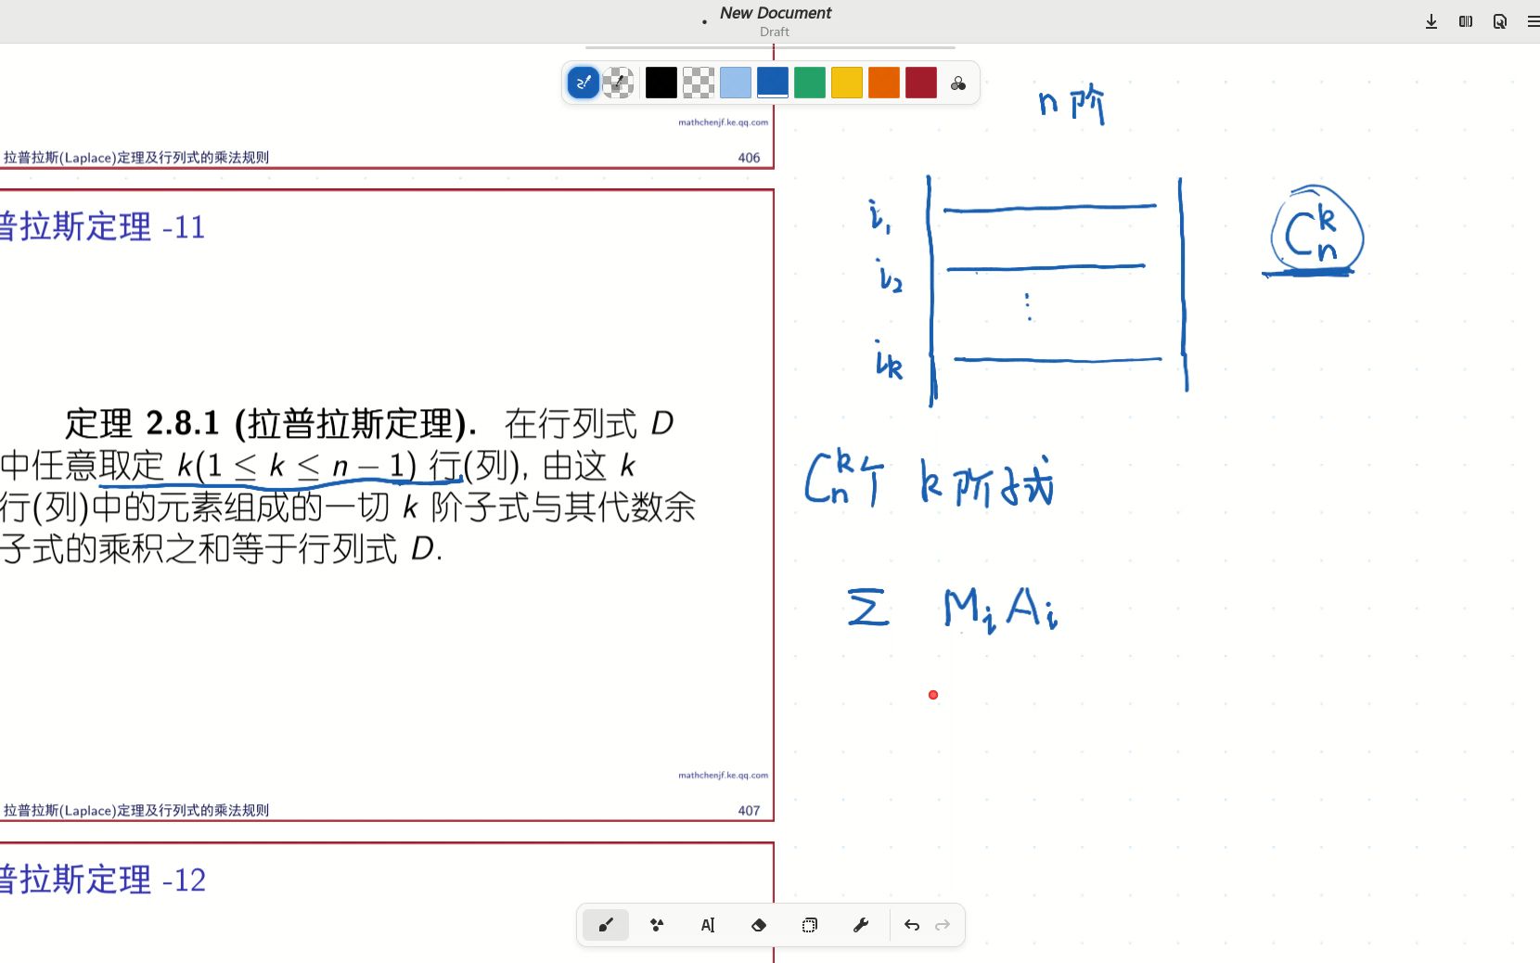
Task: Select the fill color toggle button
Action: pyautogui.click(x=619, y=83)
